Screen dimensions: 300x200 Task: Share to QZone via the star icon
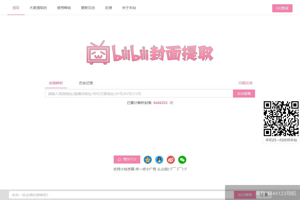[148, 159]
